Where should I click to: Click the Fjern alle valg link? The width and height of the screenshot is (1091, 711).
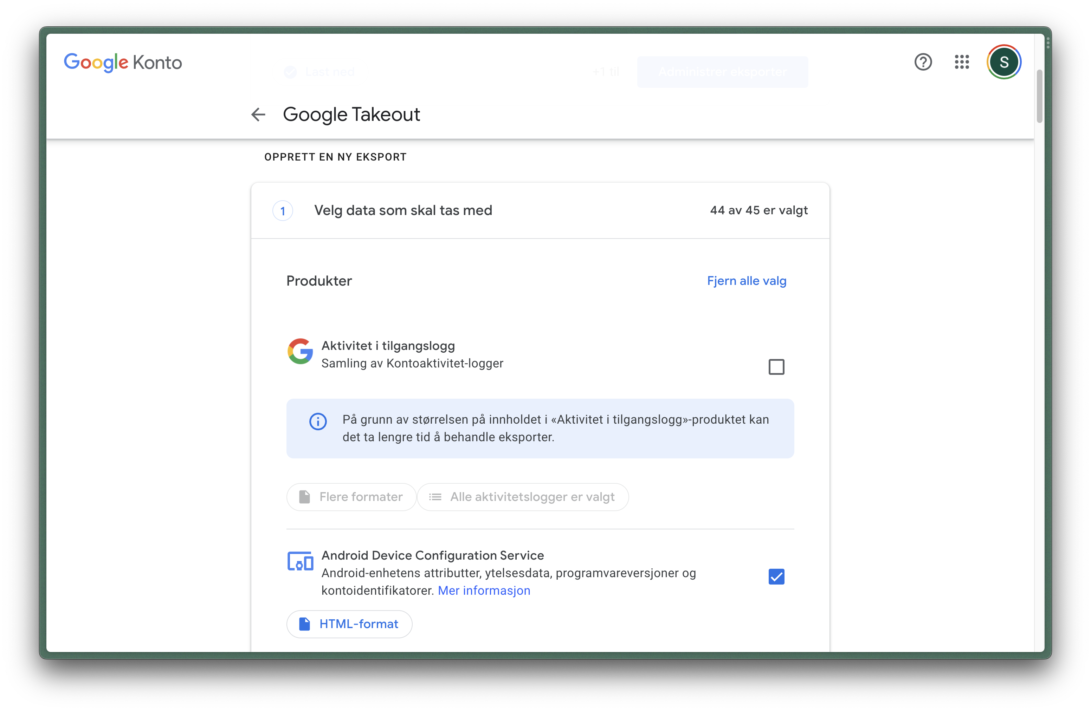(x=746, y=281)
